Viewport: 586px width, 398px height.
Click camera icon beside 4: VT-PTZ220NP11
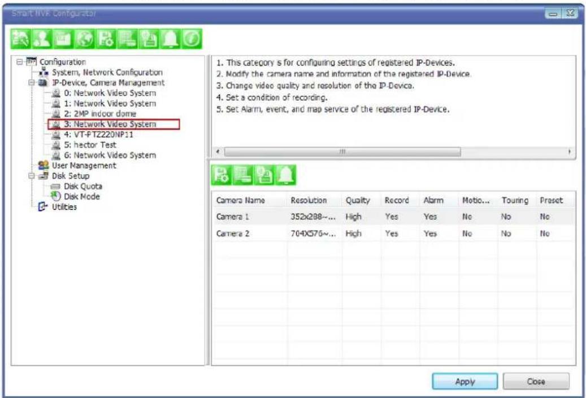tap(56, 135)
